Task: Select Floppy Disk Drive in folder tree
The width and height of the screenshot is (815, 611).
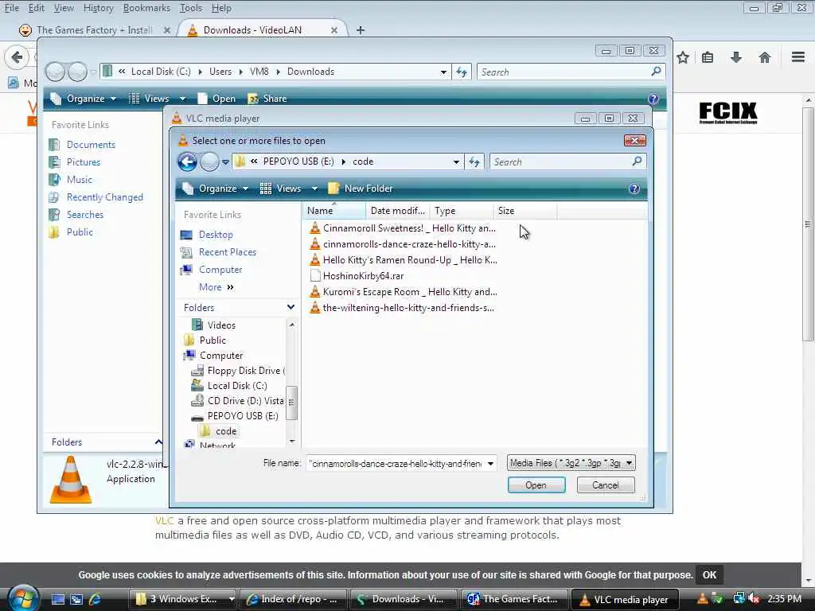Action: pyautogui.click(x=239, y=371)
